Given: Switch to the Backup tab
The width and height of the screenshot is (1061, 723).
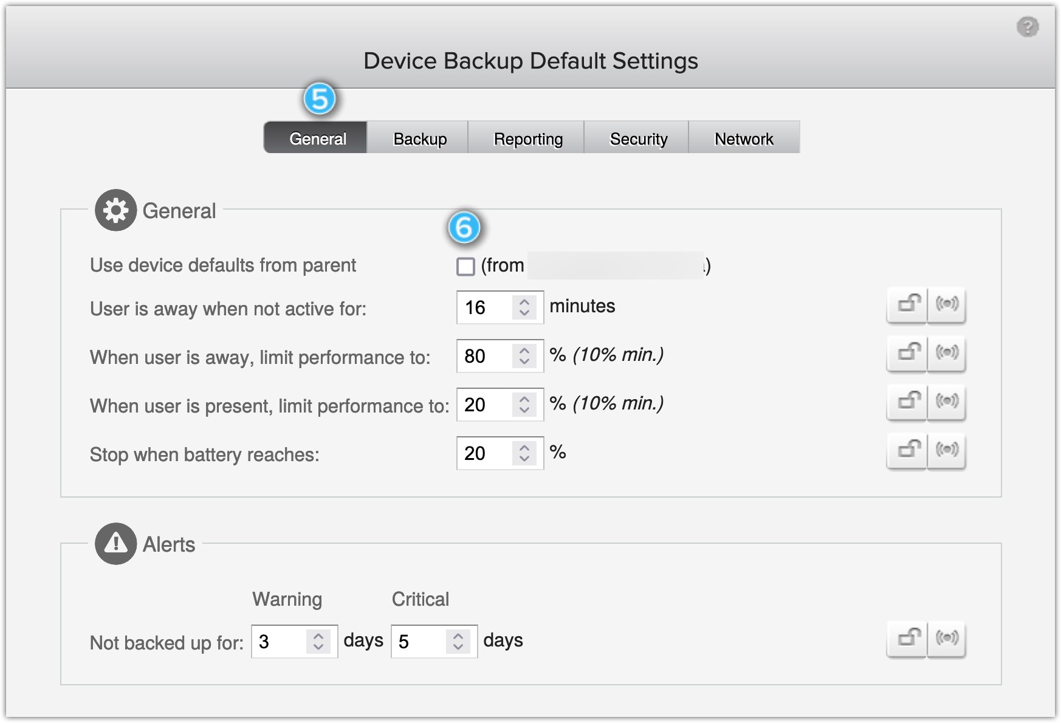Looking at the screenshot, I should coord(417,137).
